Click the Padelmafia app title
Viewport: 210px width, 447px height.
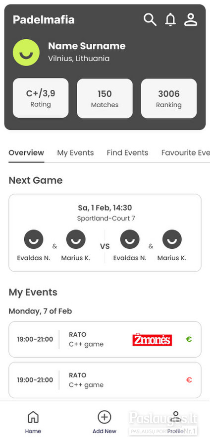click(x=44, y=20)
